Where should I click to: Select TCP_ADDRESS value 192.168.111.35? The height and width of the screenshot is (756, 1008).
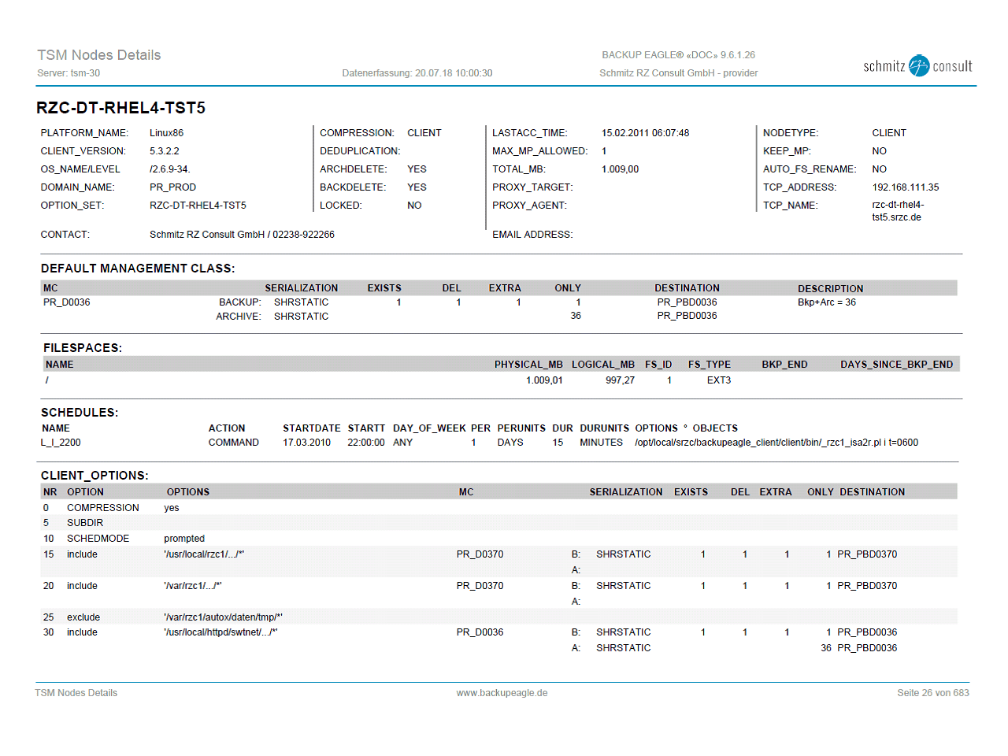(x=905, y=187)
